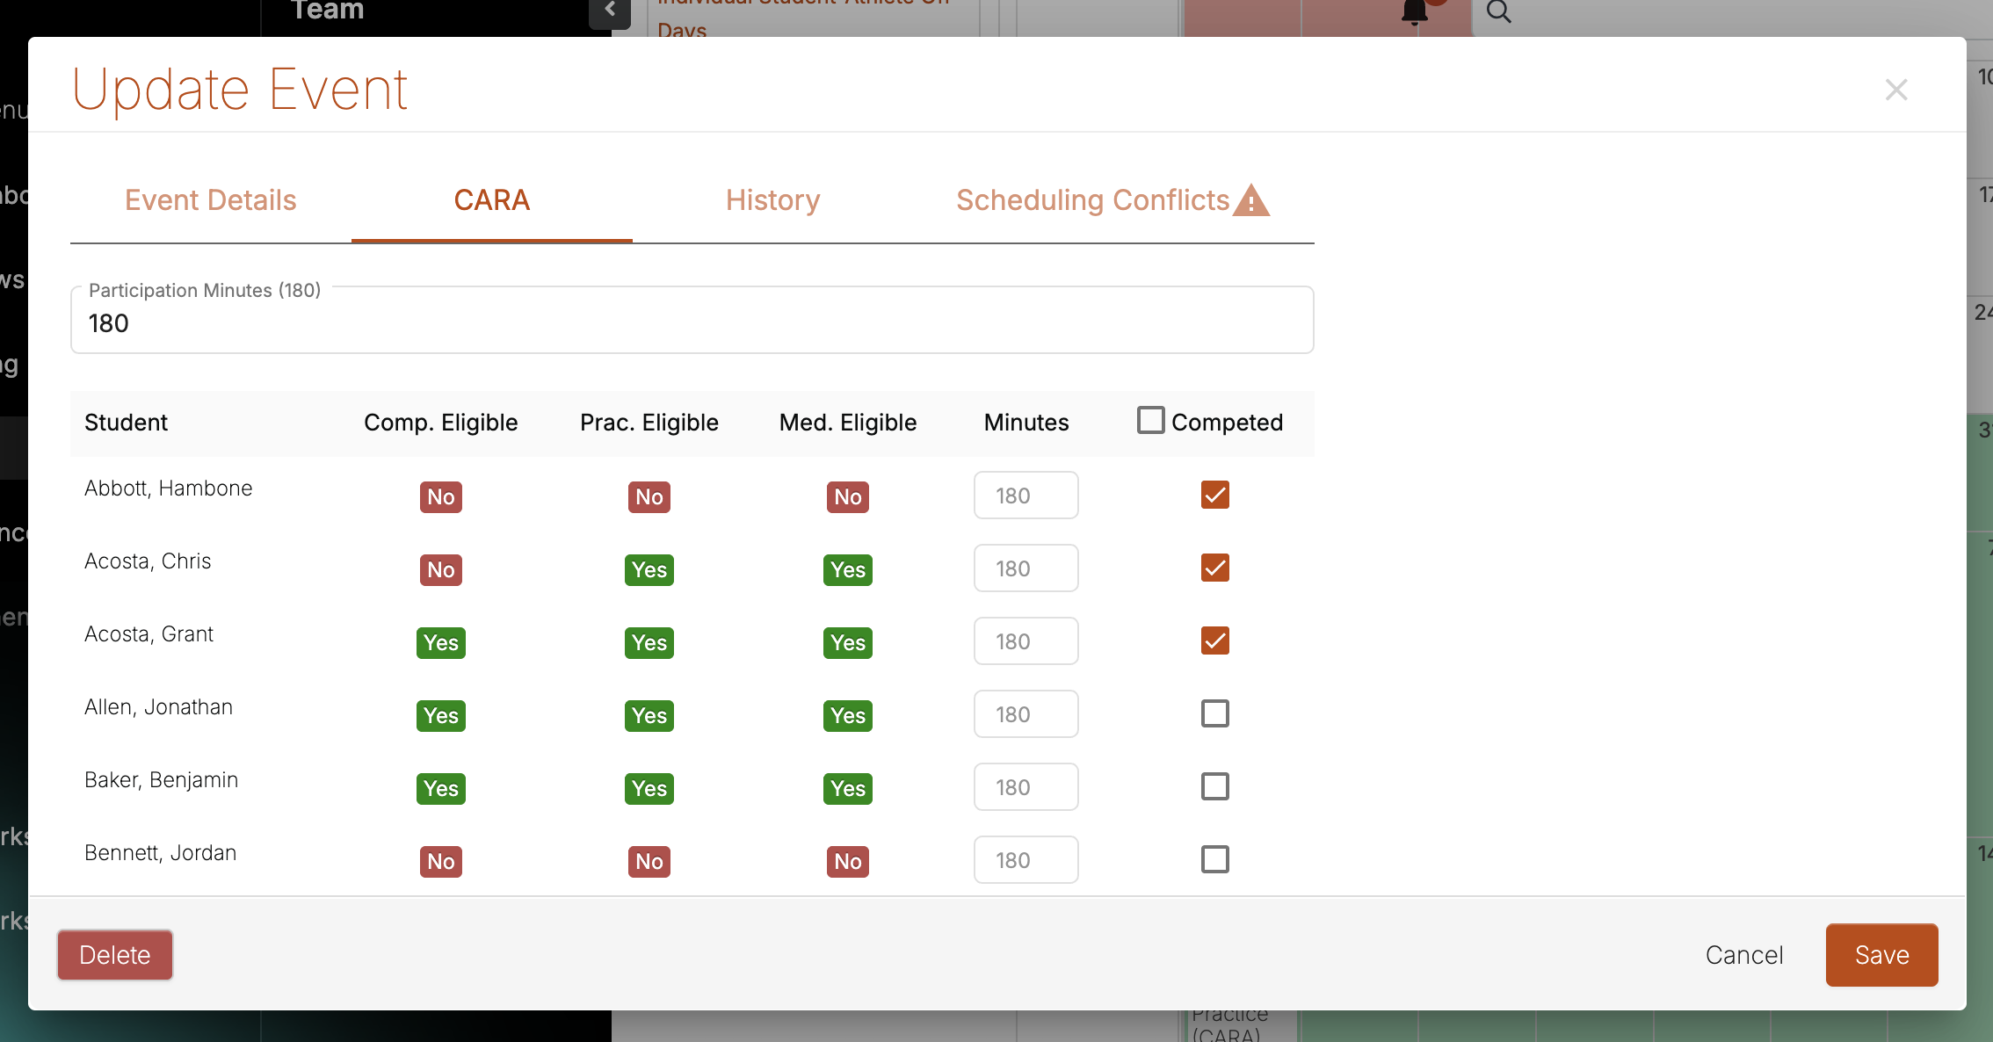The width and height of the screenshot is (1993, 1042).
Task: Switch to the Event Details tab
Action: click(x=211, y=200)
